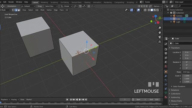The height and width of the screenshot is (108, 192).
Task: Jump to the end frame
Action: (x=86, y=100)
